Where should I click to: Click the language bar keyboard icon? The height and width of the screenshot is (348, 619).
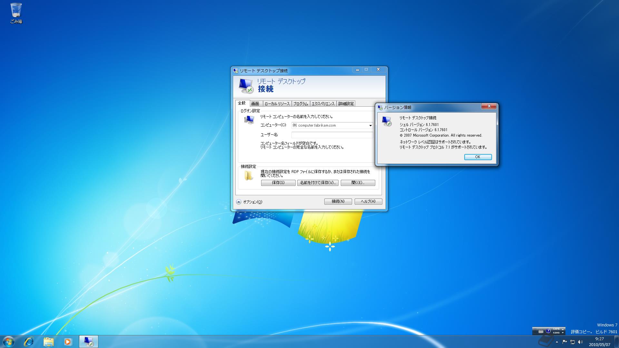pyautogui.click(x=541, y=331)
